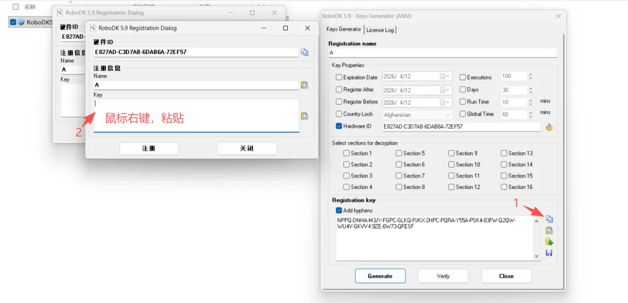
Task: Click the Days value spinner arrows
Action: coord(530,90)
